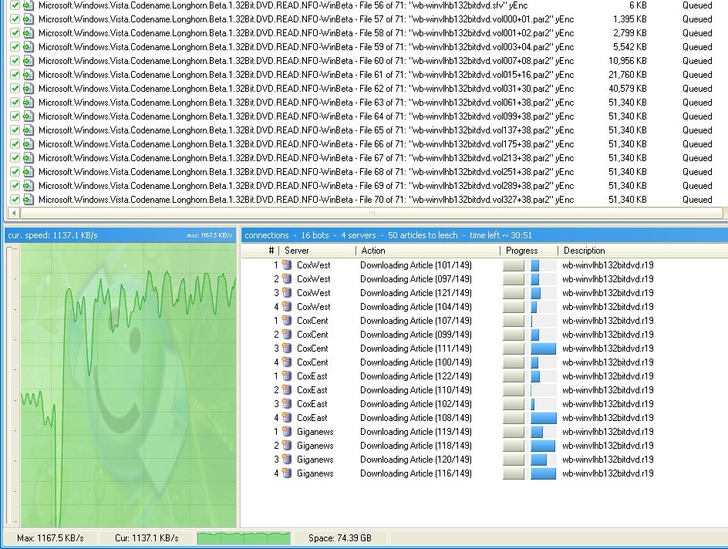
Task: Click 'Space: 74.39 GB' status bar entry
Action: point(340,538)
